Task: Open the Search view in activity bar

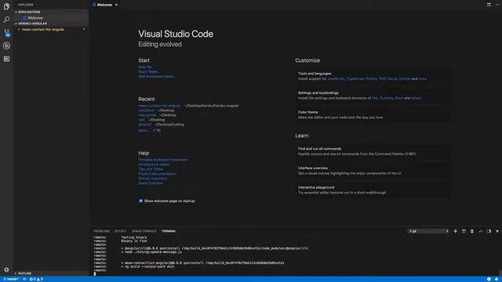Action: point(6,20)
